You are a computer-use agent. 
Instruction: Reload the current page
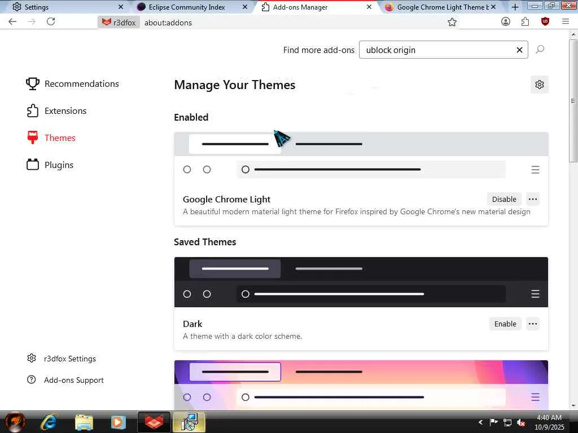pos(51,22)
